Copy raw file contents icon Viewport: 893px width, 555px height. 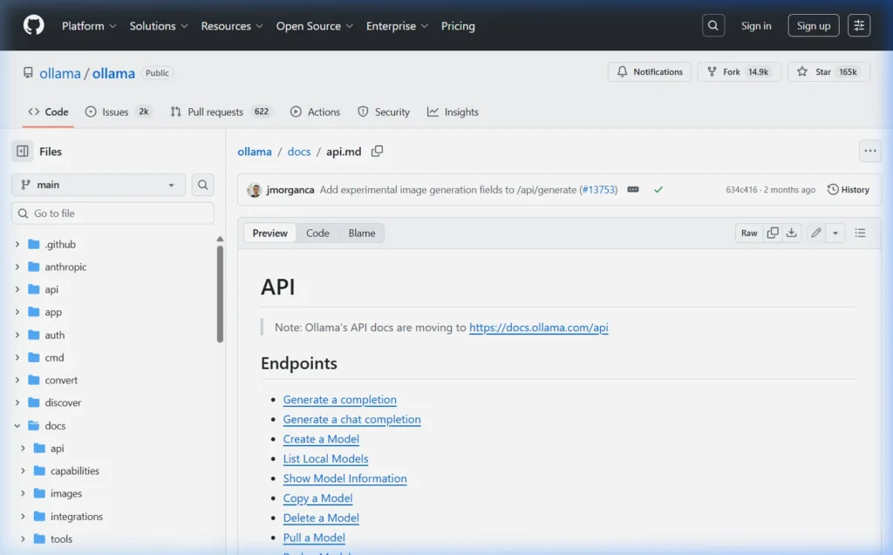(x=771, y=233)
